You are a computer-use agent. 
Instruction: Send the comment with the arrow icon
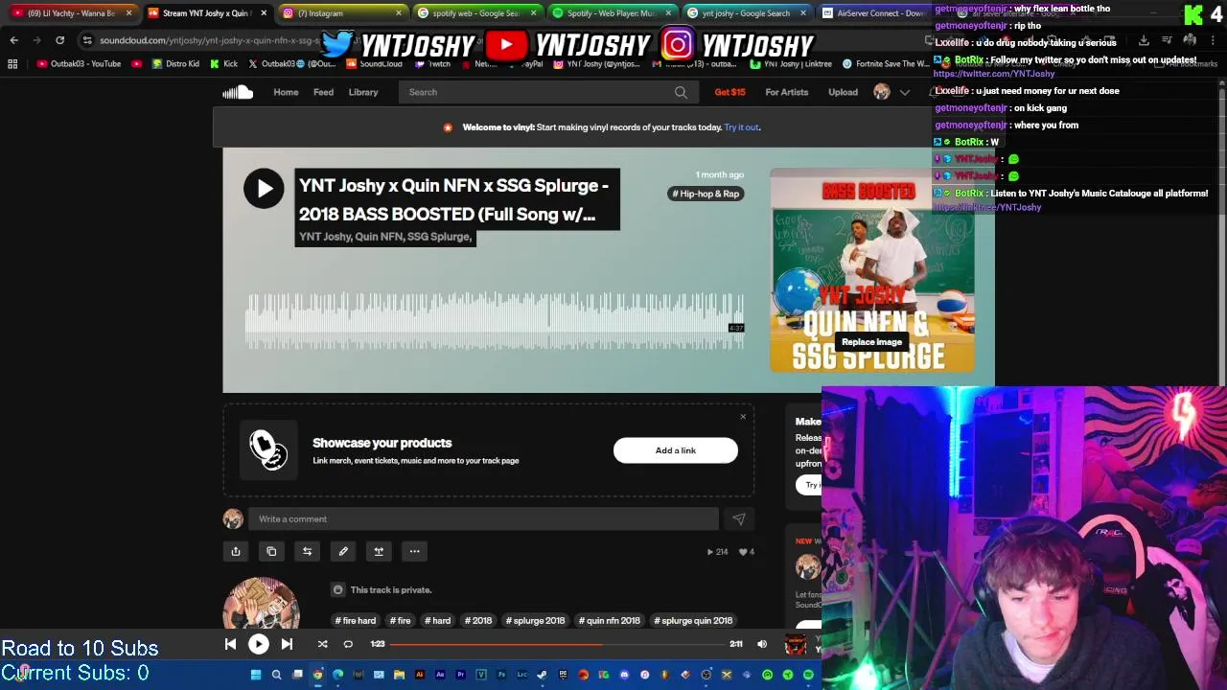coord(738,518)
